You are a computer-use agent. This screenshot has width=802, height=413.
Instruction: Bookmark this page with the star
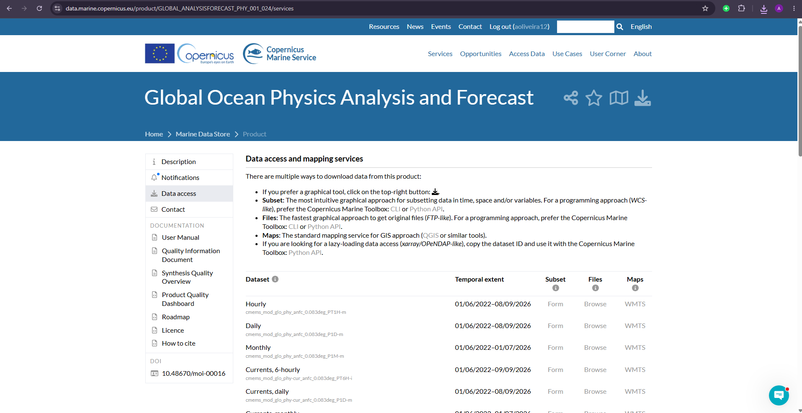coord(705,8)
